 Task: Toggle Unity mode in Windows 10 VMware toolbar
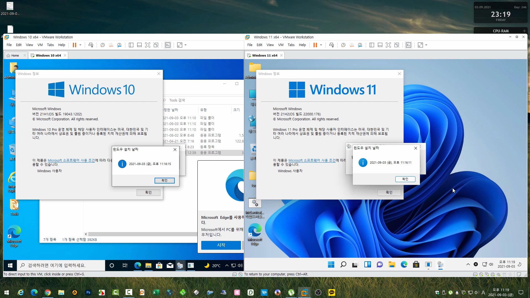156,45
